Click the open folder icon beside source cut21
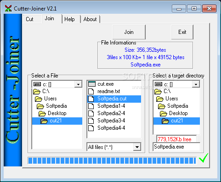The height and width of the screenshot is (182, 221). point(44,121)
